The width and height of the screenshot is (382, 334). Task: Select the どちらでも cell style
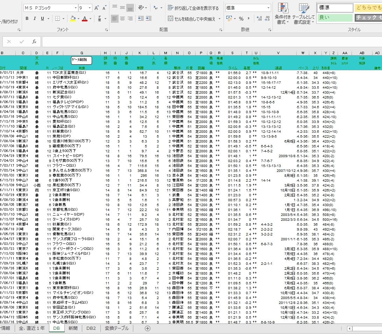pyautogui.click(x=368, y=8)
